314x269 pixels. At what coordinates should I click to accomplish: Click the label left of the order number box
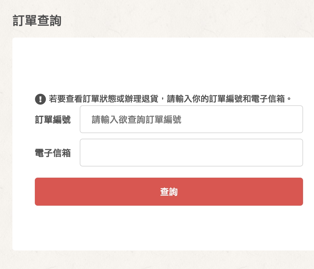click(53, 120)
